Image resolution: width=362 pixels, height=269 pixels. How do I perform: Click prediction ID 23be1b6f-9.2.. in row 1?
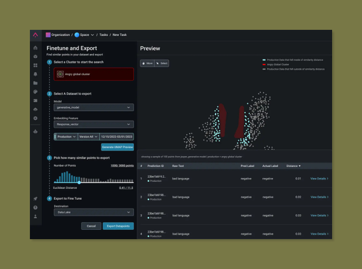[x=156, y=177]
